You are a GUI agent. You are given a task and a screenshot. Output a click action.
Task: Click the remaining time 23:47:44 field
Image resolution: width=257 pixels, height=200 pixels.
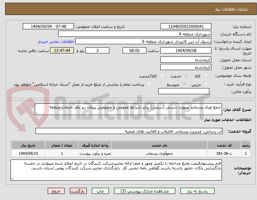62,50
